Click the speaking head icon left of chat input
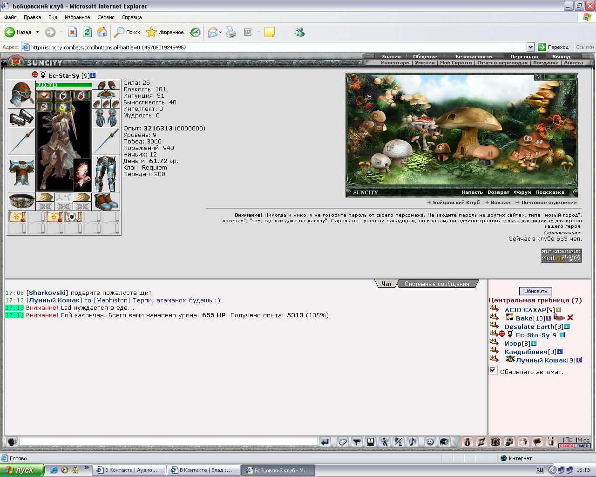The image size is (596, 477). tap(12, 442)
